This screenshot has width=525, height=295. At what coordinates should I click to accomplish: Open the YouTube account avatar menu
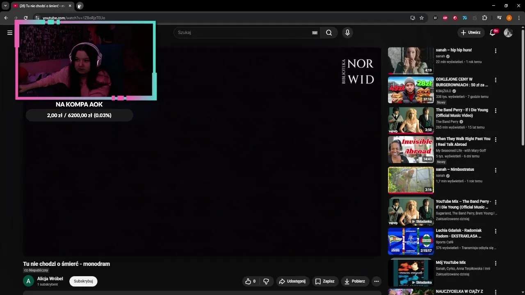coord(508,33)
